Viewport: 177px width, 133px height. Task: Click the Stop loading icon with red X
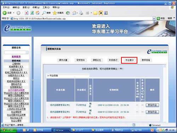tap(27, 13)
